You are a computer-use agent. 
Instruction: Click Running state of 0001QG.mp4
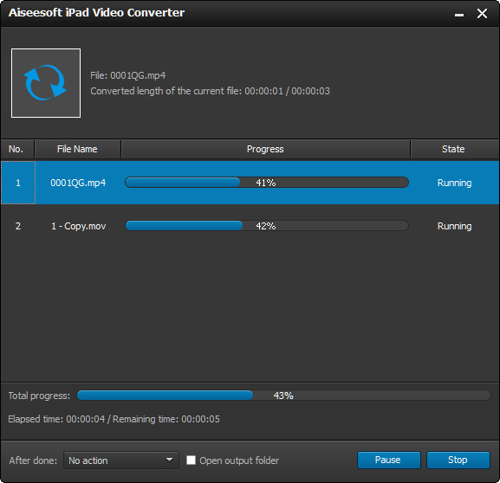tap(454, 183)
